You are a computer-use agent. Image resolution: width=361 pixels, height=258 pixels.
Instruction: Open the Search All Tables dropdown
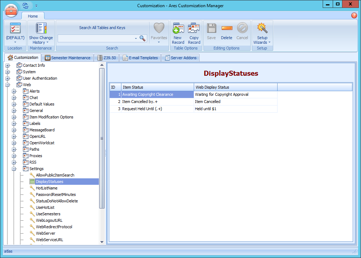135,38
